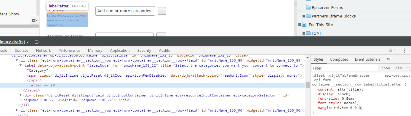Click the For This Site home icon
This screenshot has width=411, height=116.
[x=304, y=25]
